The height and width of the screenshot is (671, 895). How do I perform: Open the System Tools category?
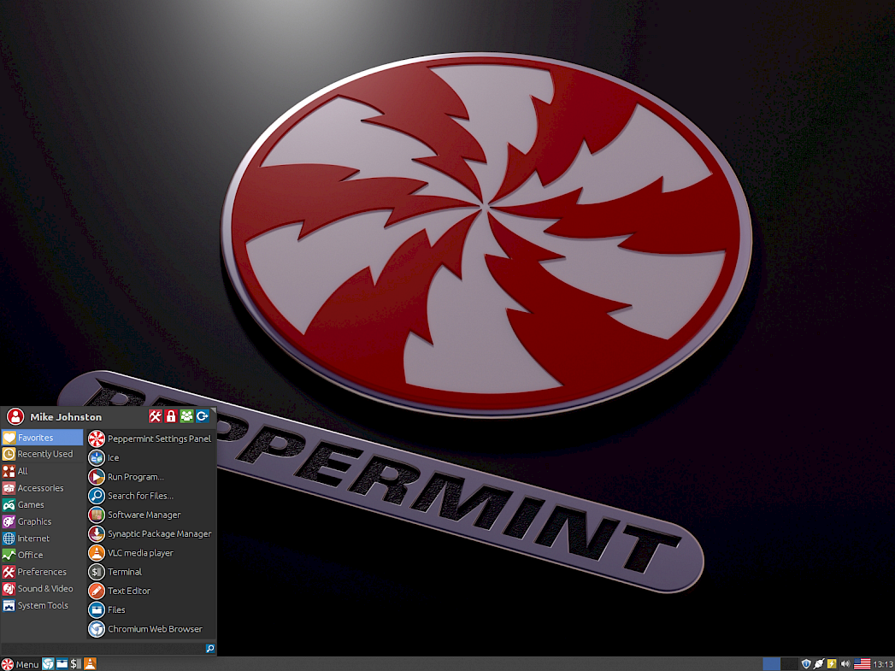tap(42, 605)
